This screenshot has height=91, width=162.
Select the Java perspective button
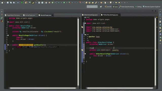click(x=115, y=7)
